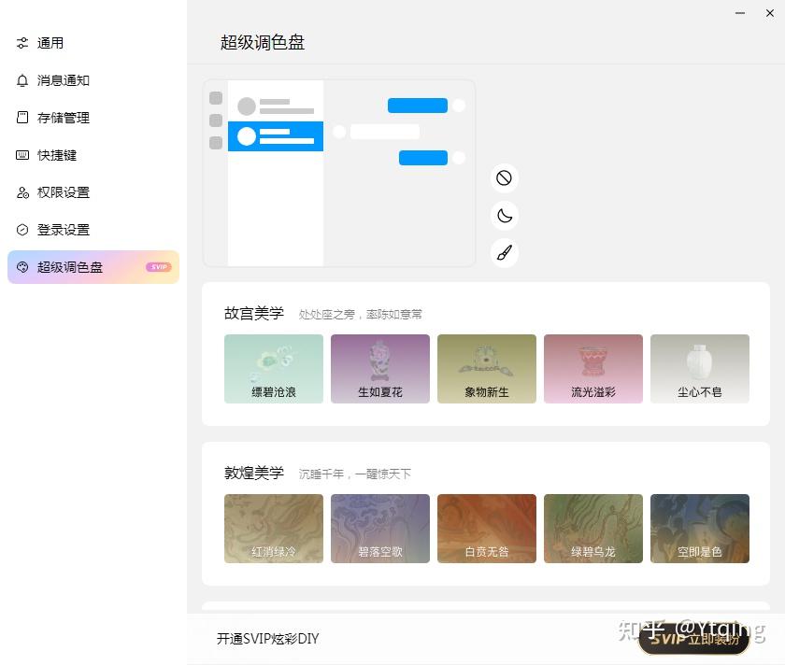Open the 开通SVIP炫彩DIY link
This screenshot has height=665, width=785.
coord(267,639)
